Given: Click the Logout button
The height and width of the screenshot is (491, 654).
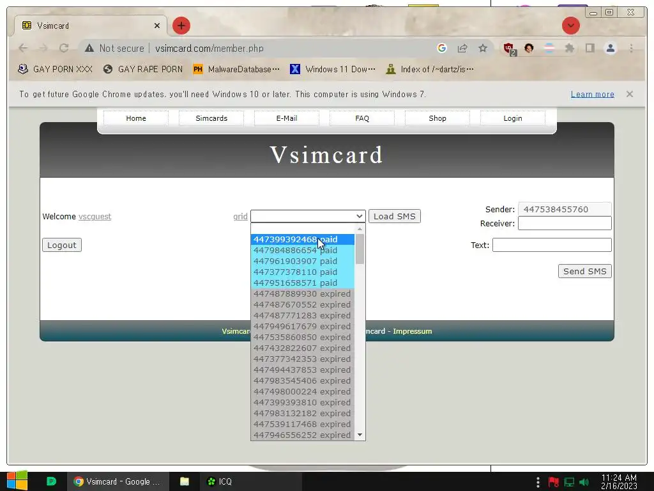Looking at the screenshot, I should (x=62, y=245).
